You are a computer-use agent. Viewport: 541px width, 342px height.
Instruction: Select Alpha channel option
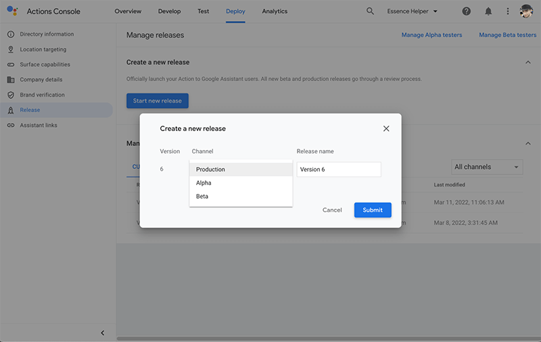[241, 182]
